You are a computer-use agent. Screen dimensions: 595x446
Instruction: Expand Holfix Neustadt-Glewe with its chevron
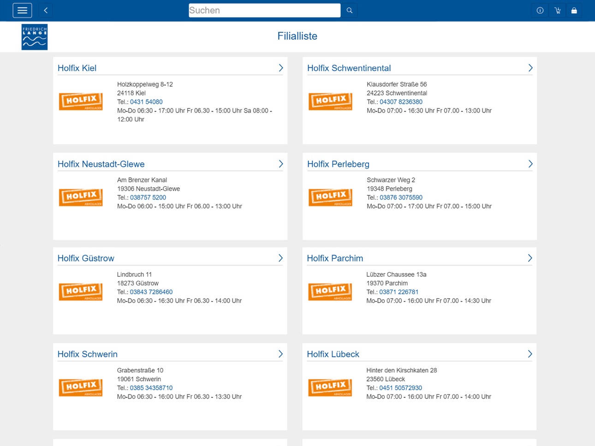coord(281,164)
